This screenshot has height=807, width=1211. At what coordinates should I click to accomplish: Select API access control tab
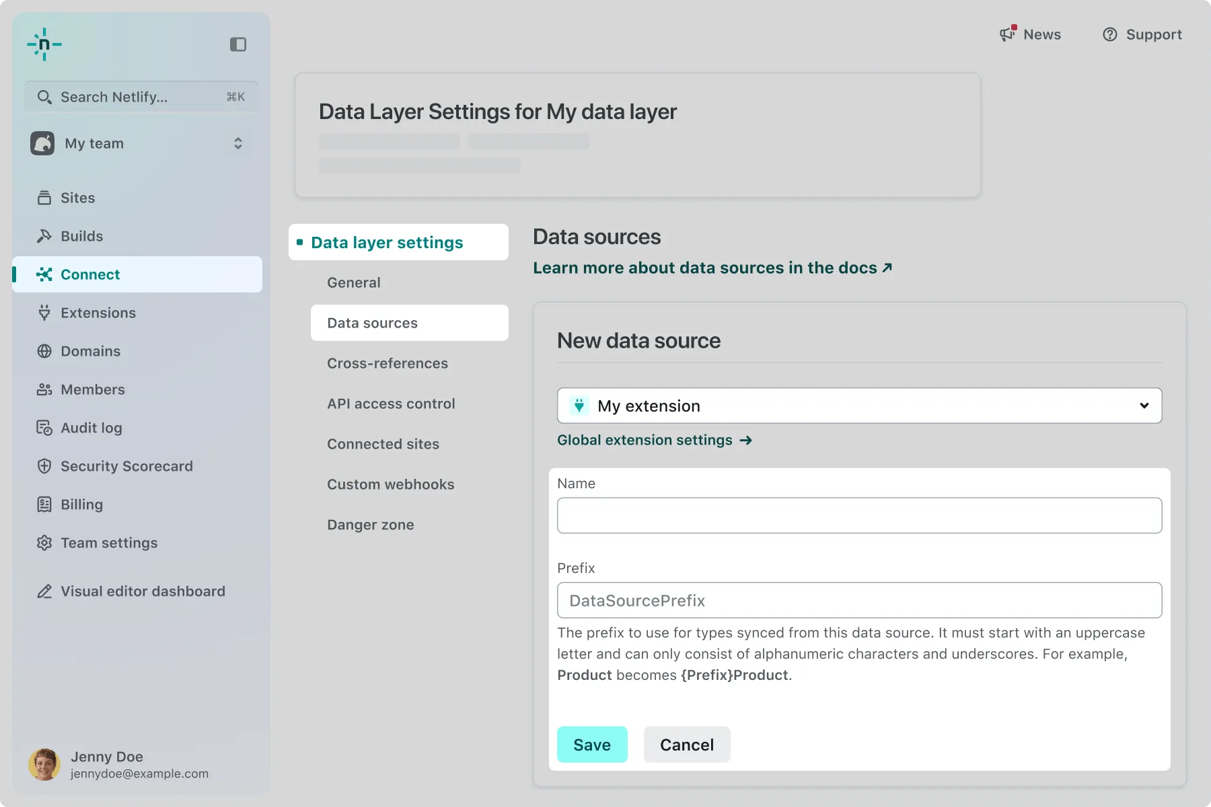point(409,403)
